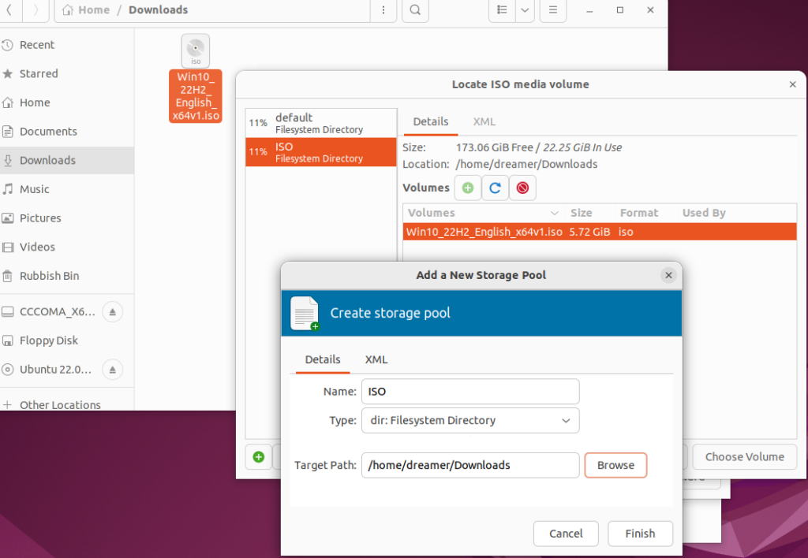Click Downloads in the Files path bar
The height and width of the screenshot is (558, 808).
tap(158, 9)
